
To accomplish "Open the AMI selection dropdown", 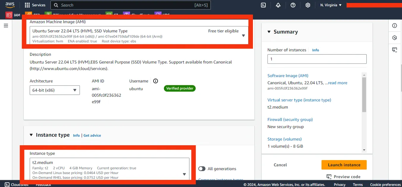I will (x=243, y=35).
